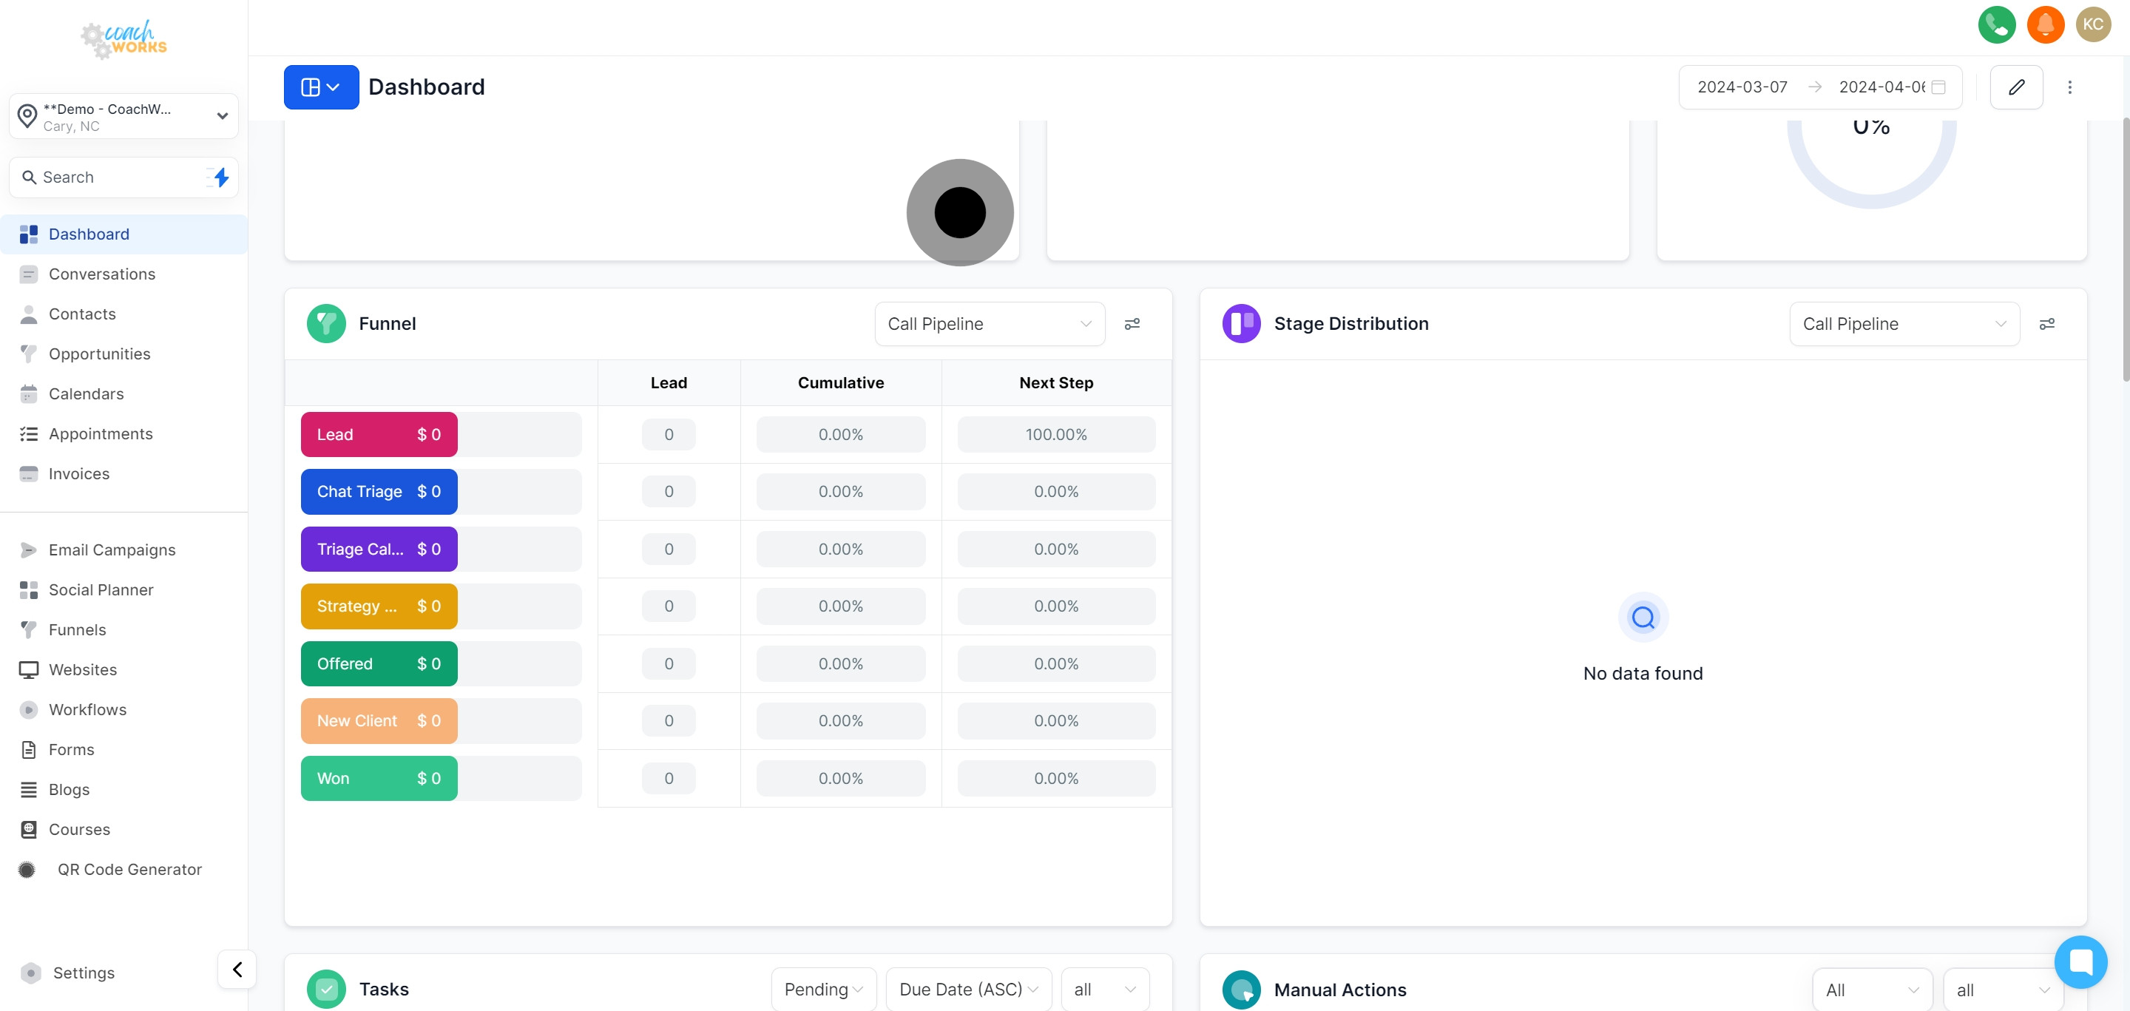Go to Opportunities in sidebar

[99, 354]
